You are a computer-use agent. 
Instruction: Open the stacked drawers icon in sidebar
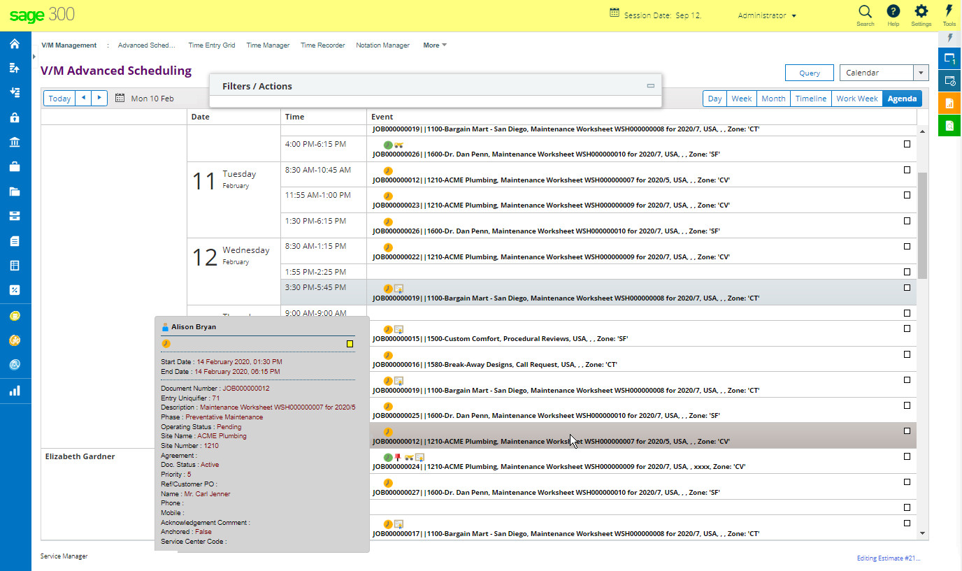(x=15, y=216)
